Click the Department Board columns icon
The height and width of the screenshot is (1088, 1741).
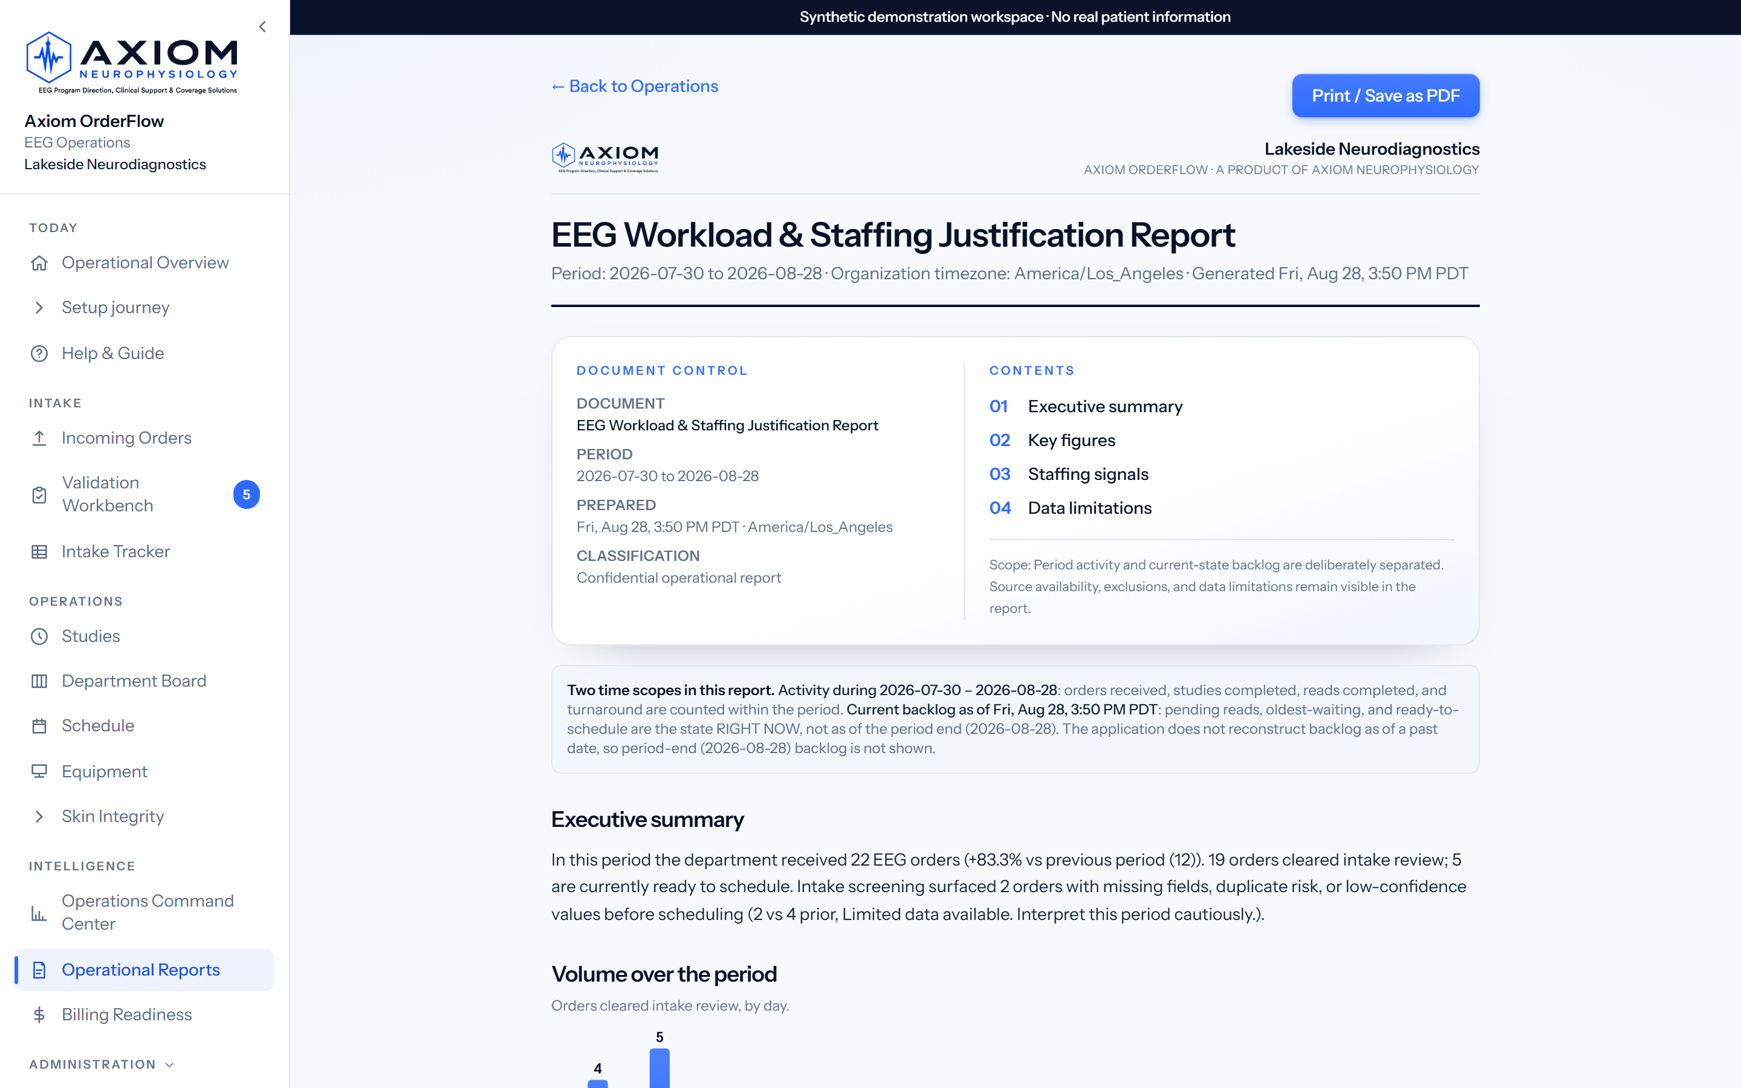(x=39, y=681)
